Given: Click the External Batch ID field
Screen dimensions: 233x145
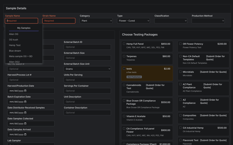Looking at the screenshot, I should point(87,47).
